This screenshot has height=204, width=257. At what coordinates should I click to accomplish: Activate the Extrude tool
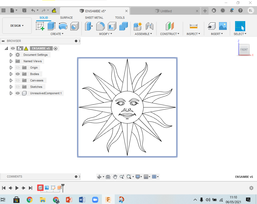(51, 26)
